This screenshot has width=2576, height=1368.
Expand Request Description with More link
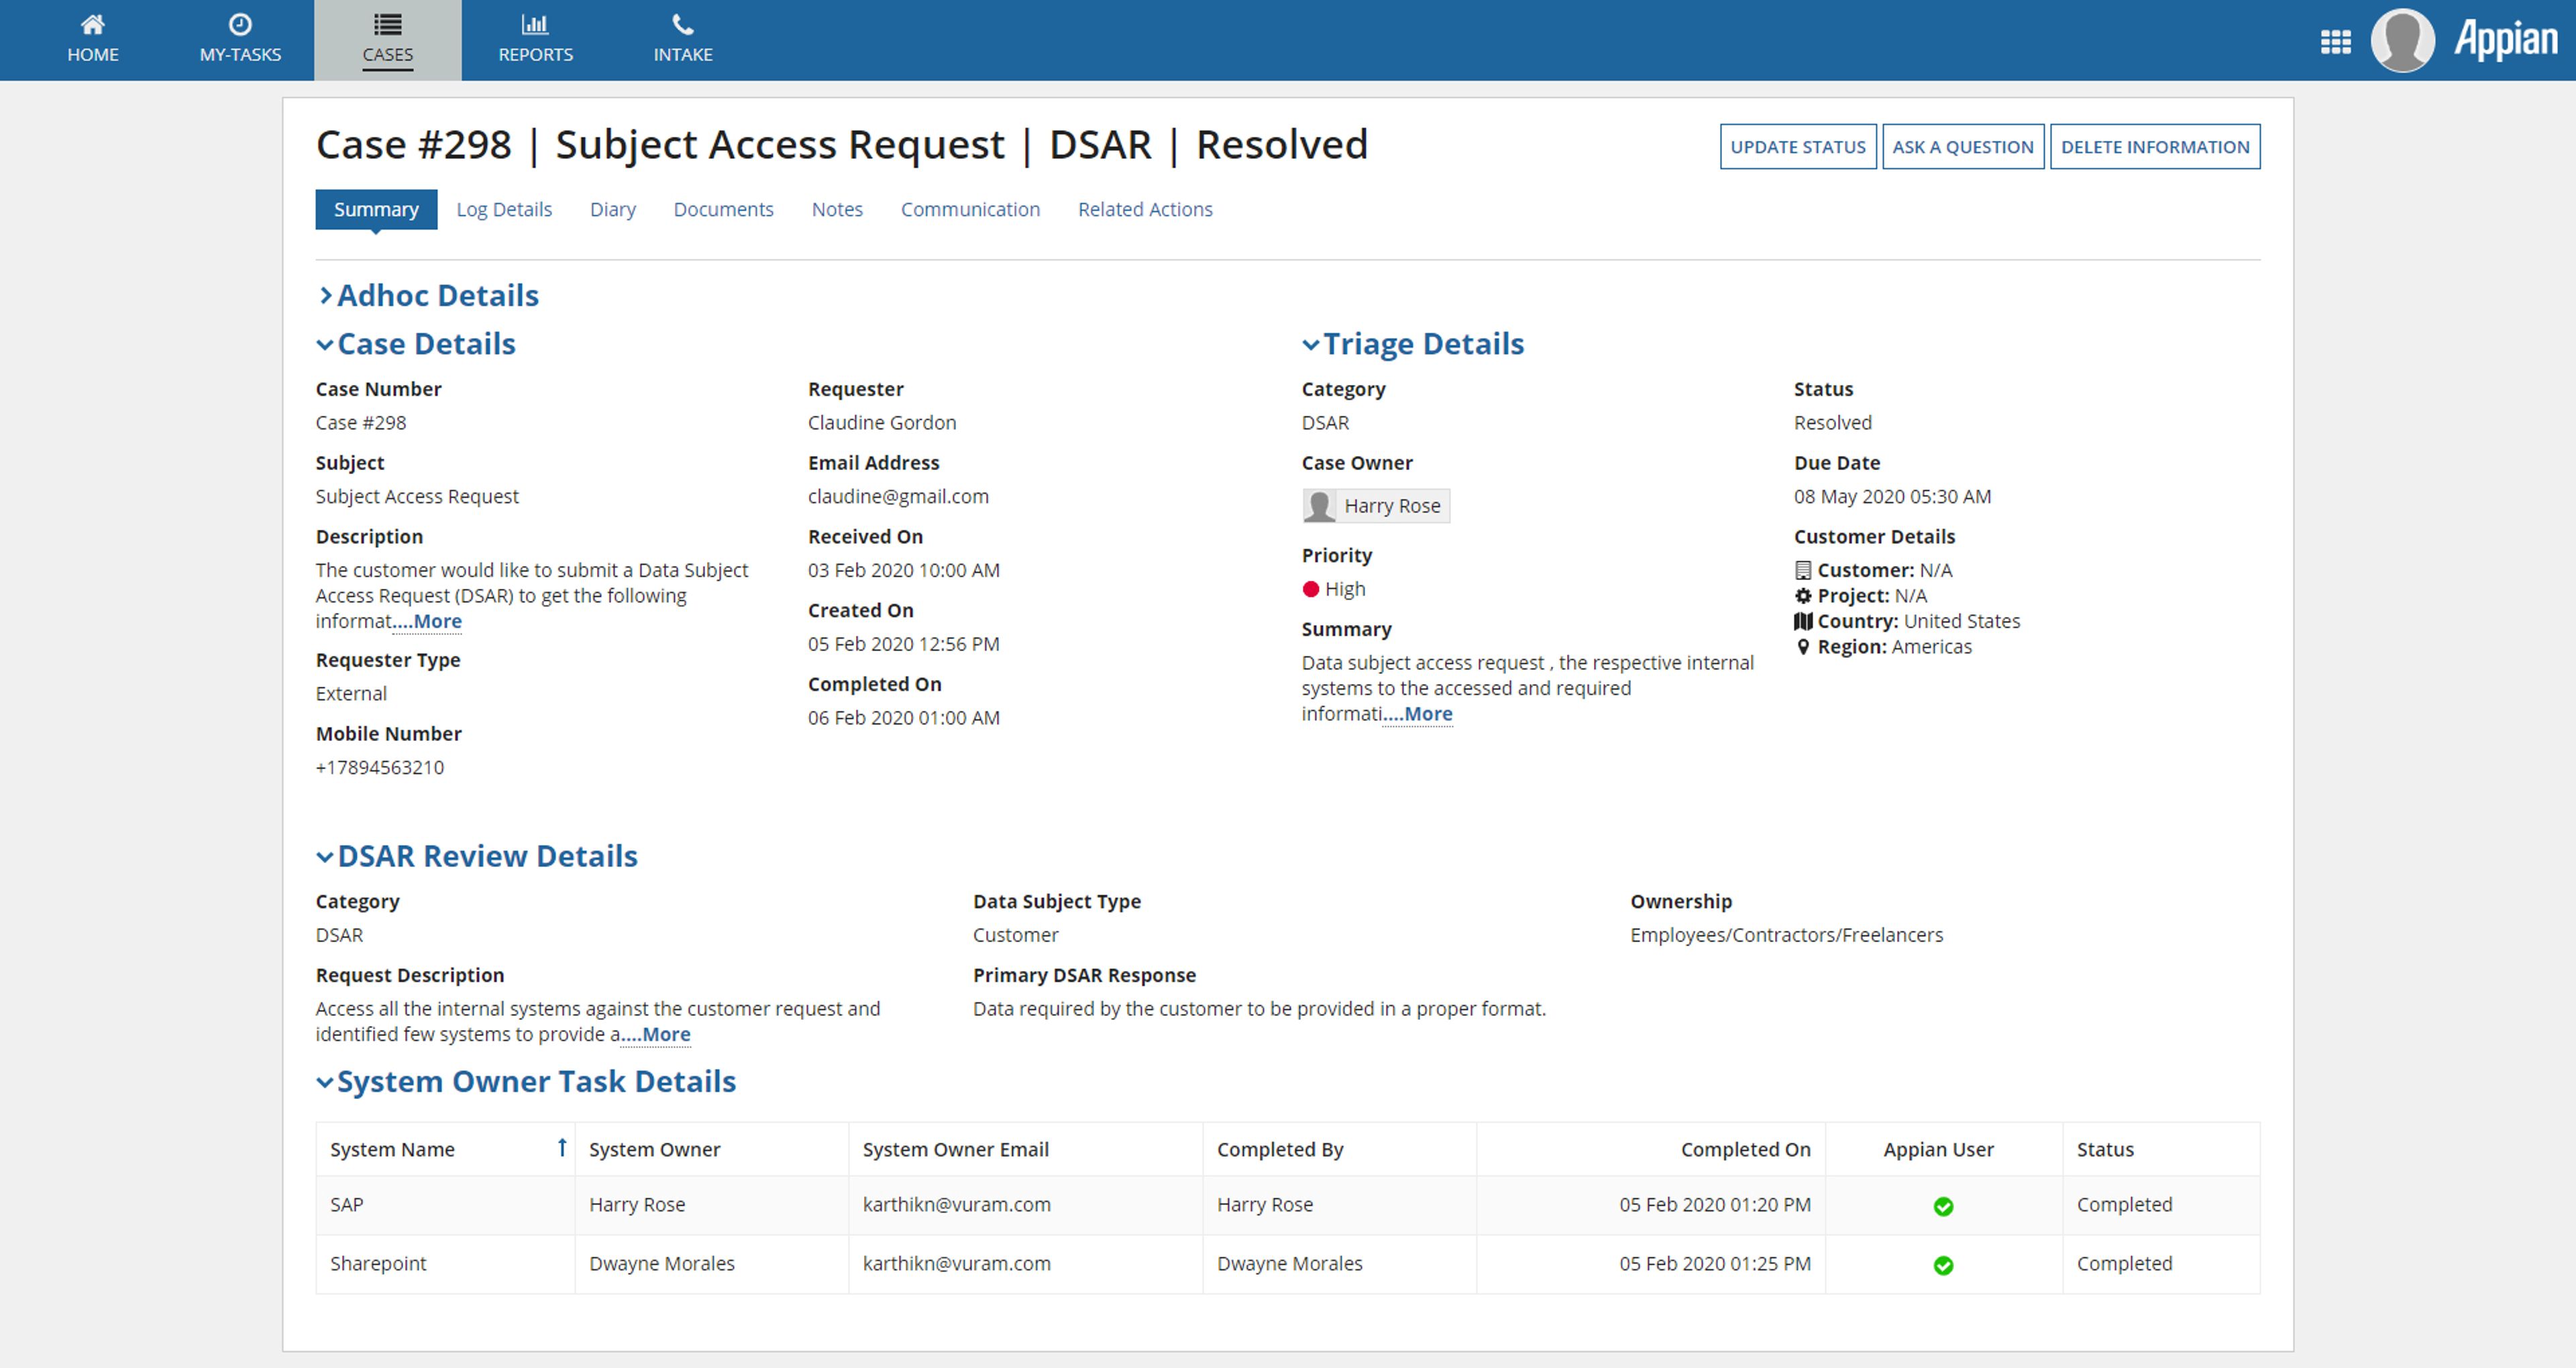(x=656, y=1034)
